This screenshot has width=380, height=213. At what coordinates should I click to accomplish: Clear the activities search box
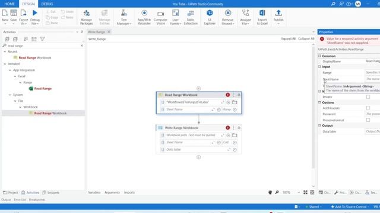tap(82, 46)
